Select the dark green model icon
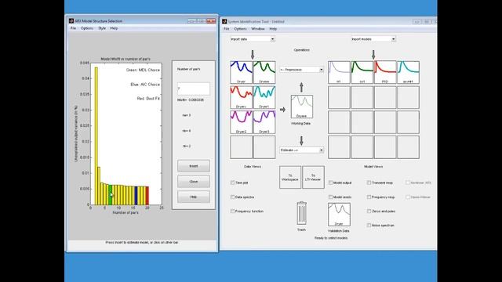Screen dimensions: 502x282 pos(362,72)
